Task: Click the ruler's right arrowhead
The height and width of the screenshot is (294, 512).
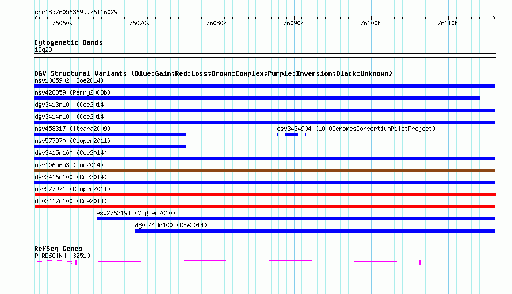Action: click(x=494, y=18)
